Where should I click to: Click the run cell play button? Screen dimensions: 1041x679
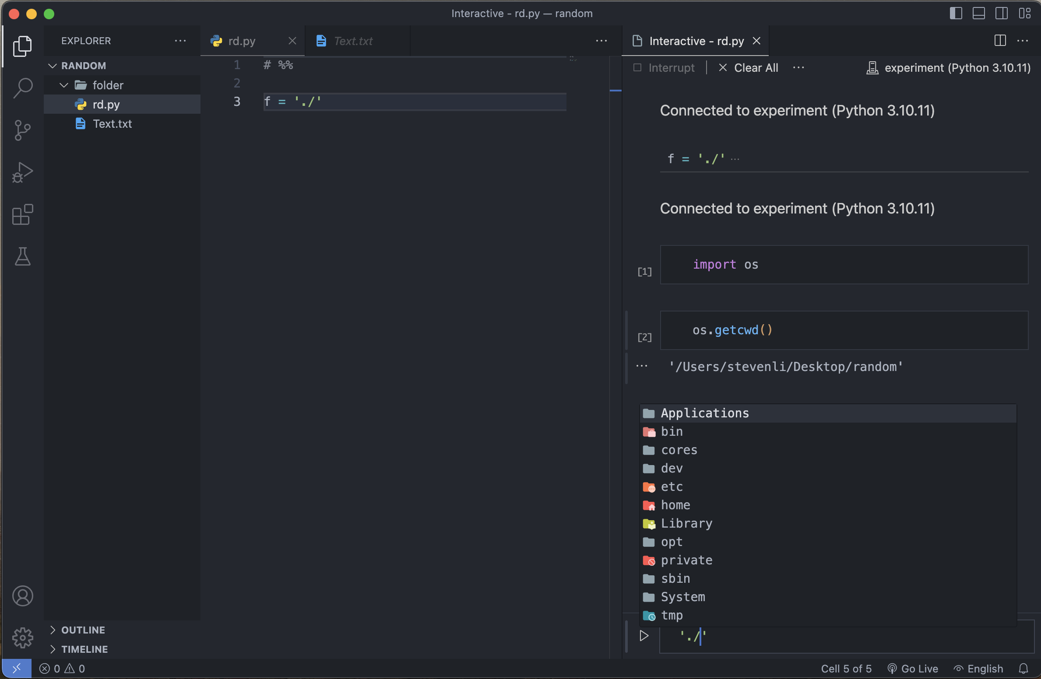[644, 636]
